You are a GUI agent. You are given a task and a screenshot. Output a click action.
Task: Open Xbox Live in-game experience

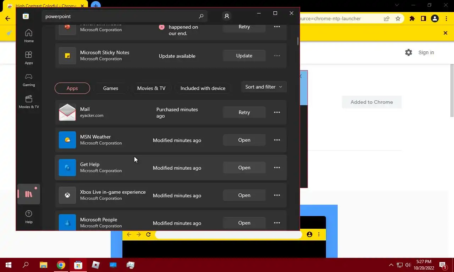coord(244,195)
